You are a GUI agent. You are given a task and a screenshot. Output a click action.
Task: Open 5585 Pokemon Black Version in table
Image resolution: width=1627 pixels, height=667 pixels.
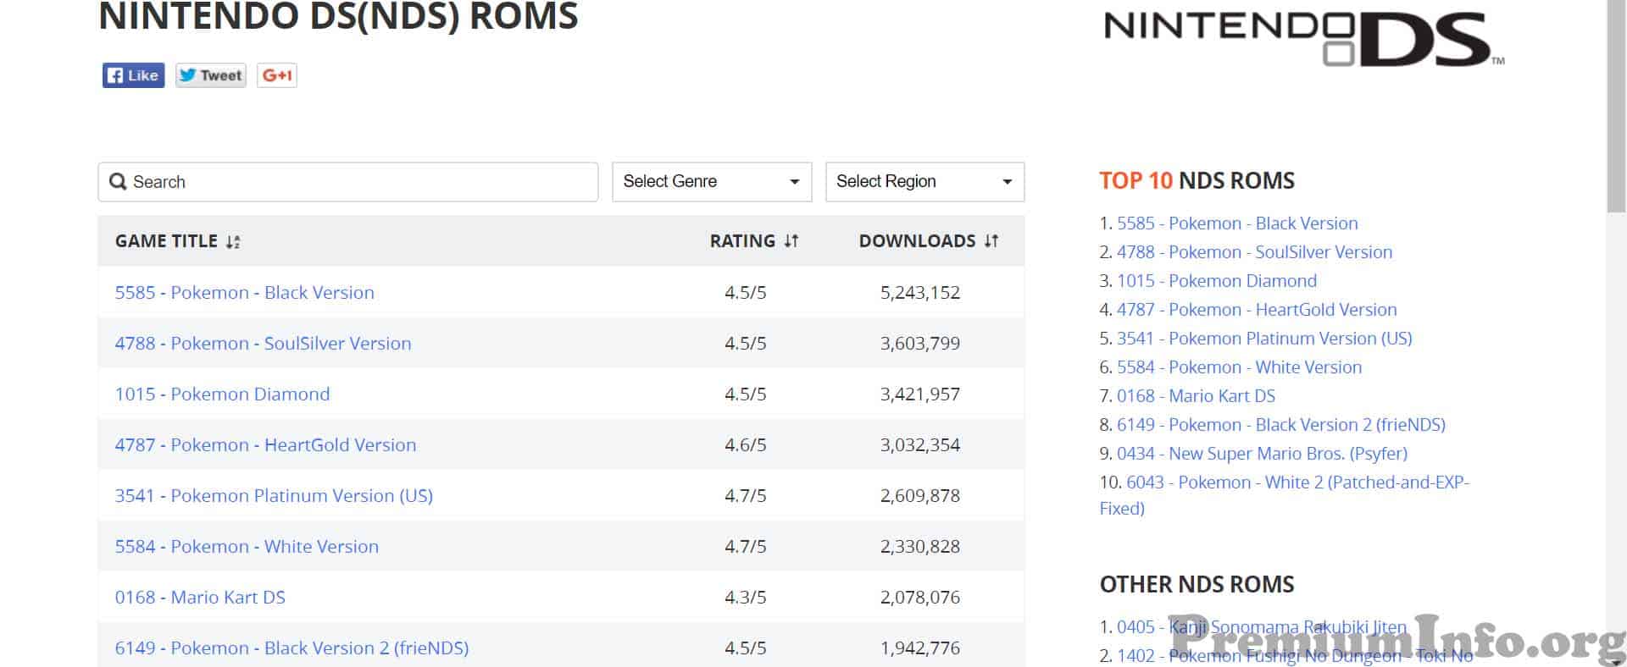(245, 293)
